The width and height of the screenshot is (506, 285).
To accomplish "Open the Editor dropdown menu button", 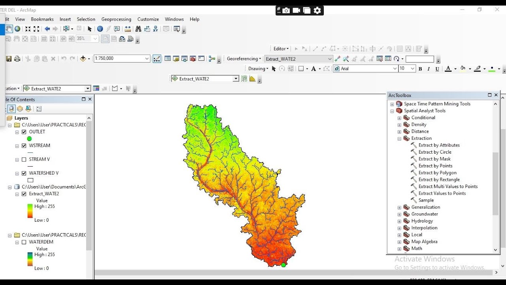I will coord(281,49).
